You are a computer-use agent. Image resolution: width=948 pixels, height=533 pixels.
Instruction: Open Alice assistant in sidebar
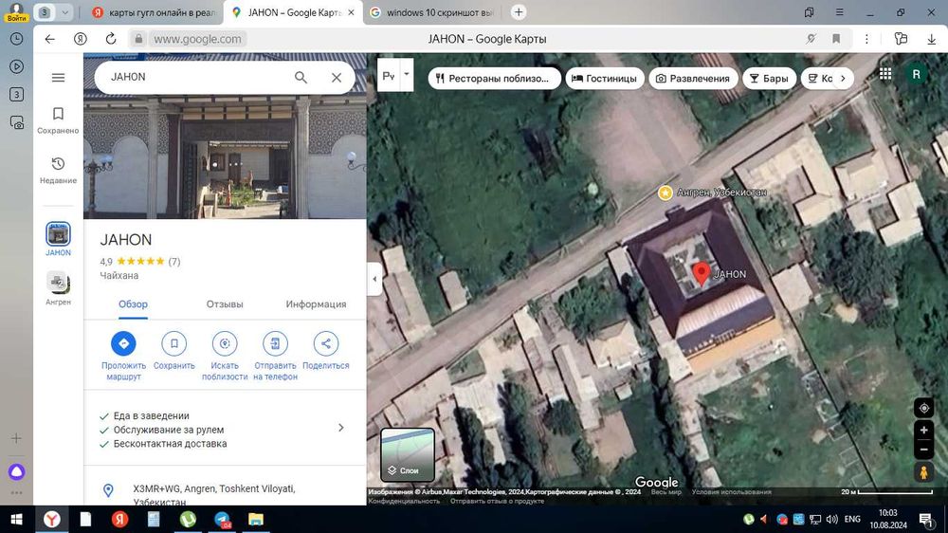click(16, 471)
